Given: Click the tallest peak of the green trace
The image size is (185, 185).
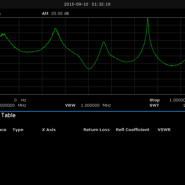Looking at the screenshot, I should coord(148,18).
